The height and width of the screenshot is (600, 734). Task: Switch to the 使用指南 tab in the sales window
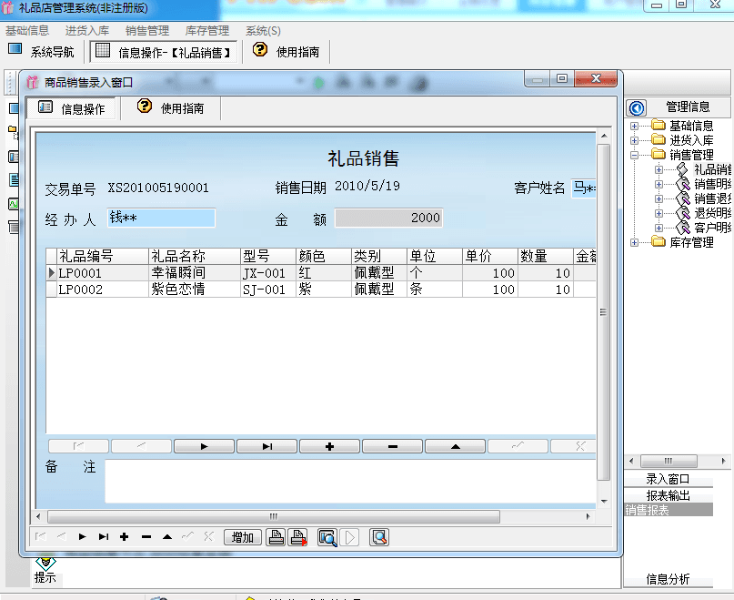point(171,108)
